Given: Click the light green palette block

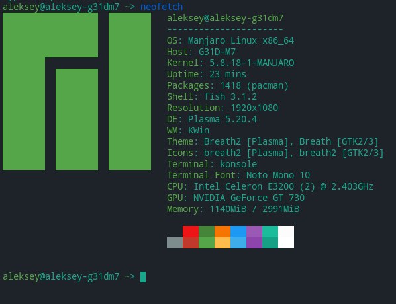Looking at the screenshot, I should coord(207,243).
